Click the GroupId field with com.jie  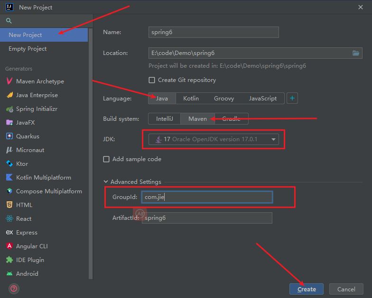(207, 197)
